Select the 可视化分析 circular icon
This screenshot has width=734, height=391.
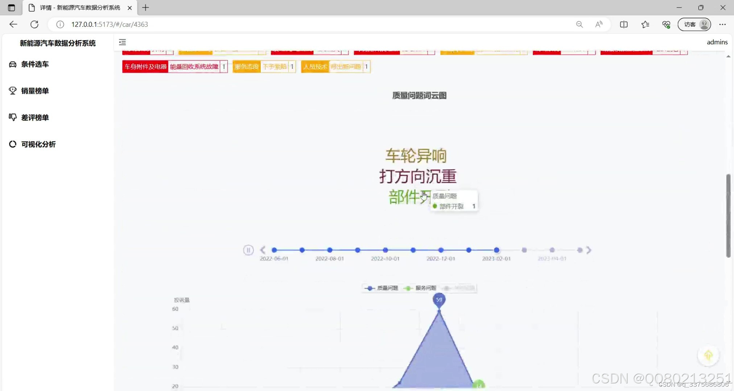tap(12, 144)
